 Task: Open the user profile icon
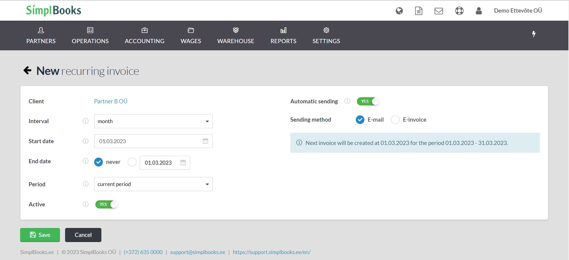pyautogui.click(x=479, y=11)
